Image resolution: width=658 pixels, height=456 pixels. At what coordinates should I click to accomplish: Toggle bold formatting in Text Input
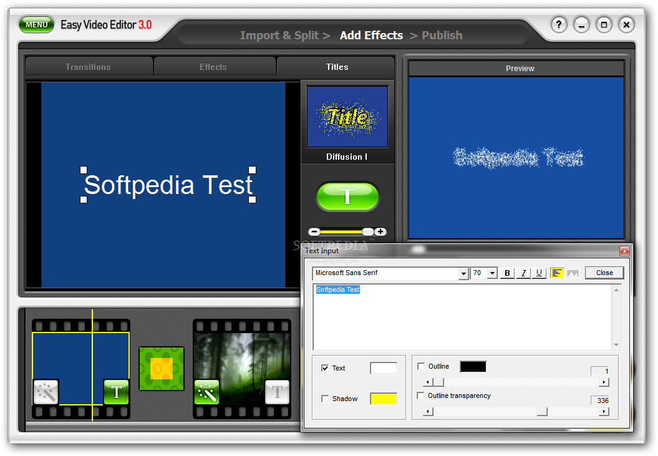[x=507, y=273]
